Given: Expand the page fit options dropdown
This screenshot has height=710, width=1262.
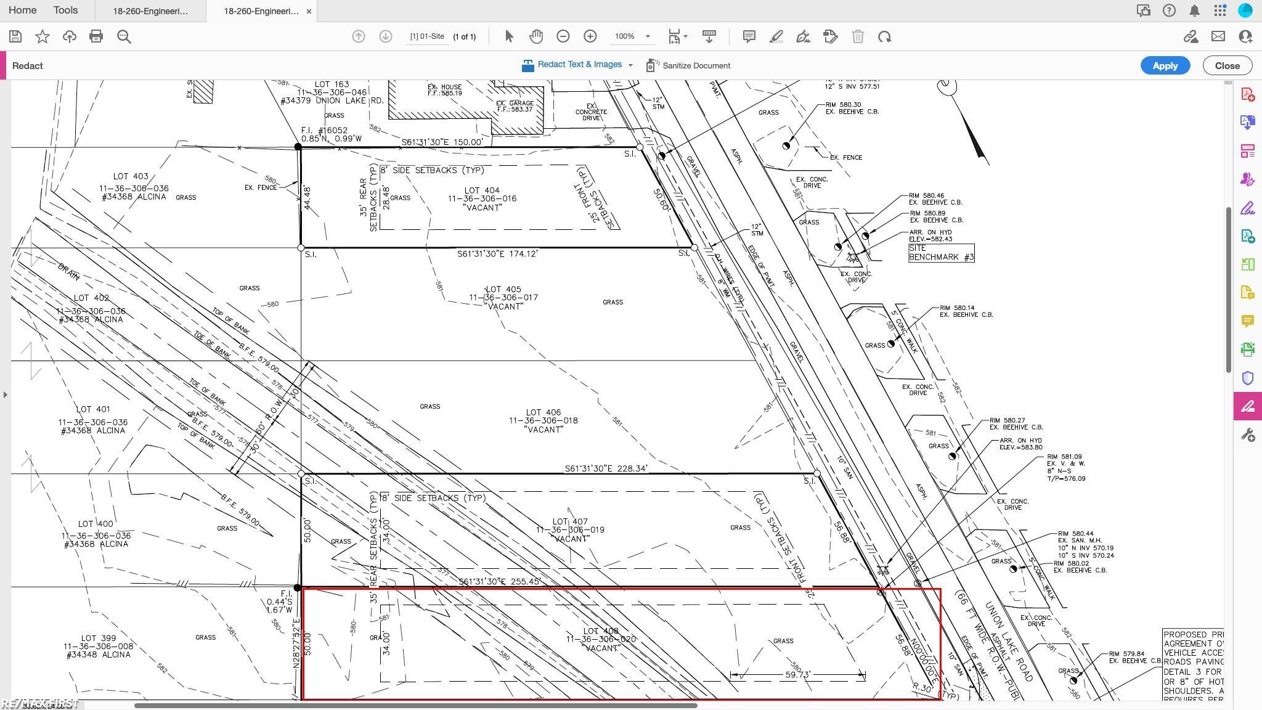Looking at the screenshot, I should (x=685, y=36).
